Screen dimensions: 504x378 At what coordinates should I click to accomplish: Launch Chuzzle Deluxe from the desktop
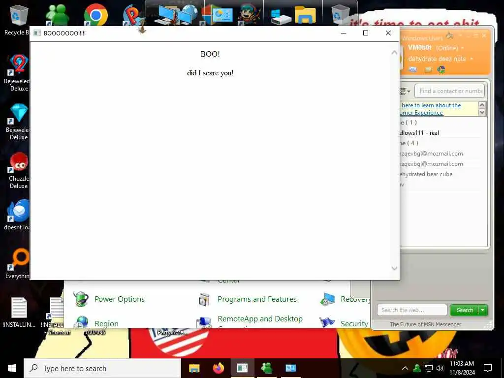[x=19, y=162]
